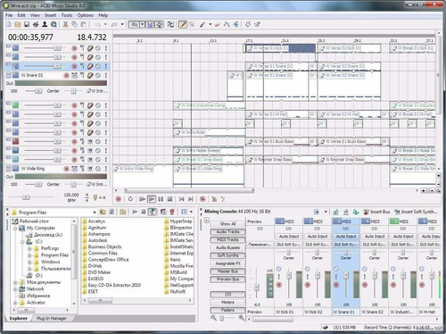The height and width of the screenshot is (334, 446).
Task: Open the Insert menu
Action: pyautogui.click(x=50, y=15)
